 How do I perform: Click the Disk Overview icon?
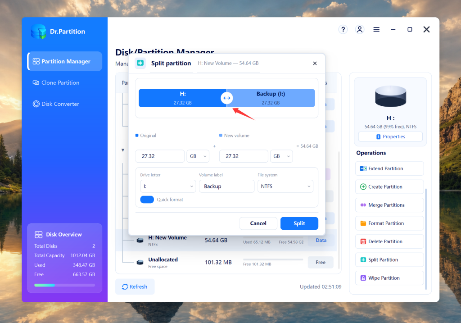(x=39, y=234)
